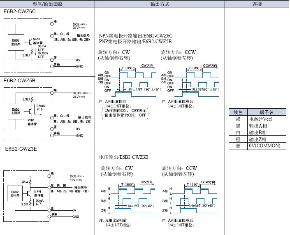Screen dimensions: 290x235
Task: Select the 连接 column header
Action: [257, 4]
